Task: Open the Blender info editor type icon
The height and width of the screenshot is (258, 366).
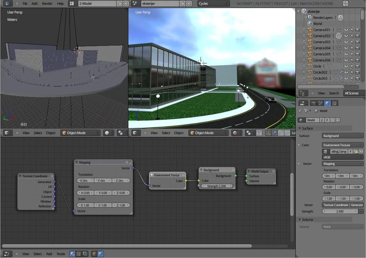Action: (x=7, y=4)
